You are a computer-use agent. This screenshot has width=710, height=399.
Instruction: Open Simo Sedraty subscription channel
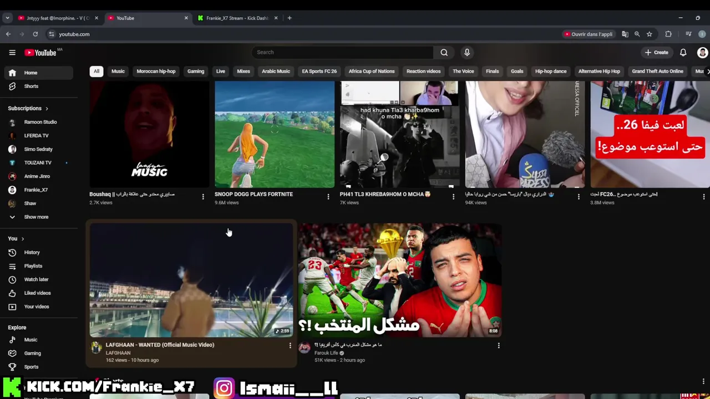click(x=38, y=149)
